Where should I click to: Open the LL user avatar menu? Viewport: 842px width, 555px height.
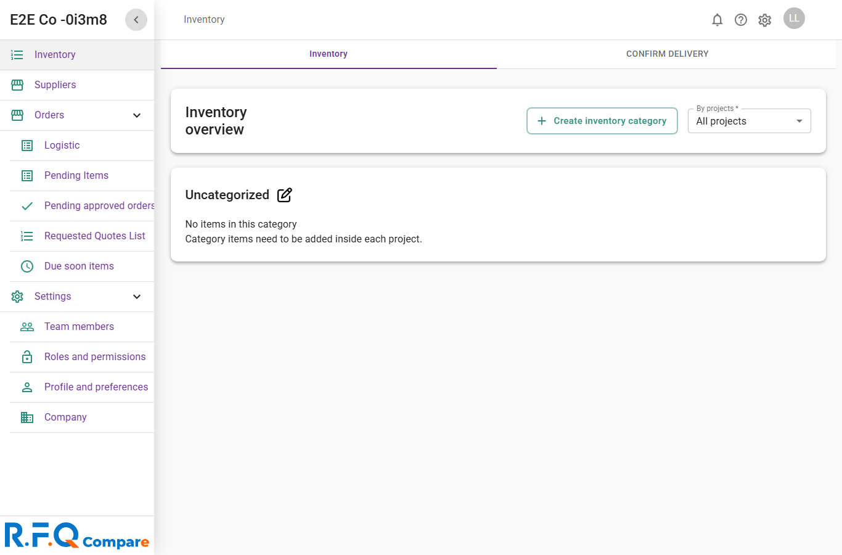pos(794,18)
